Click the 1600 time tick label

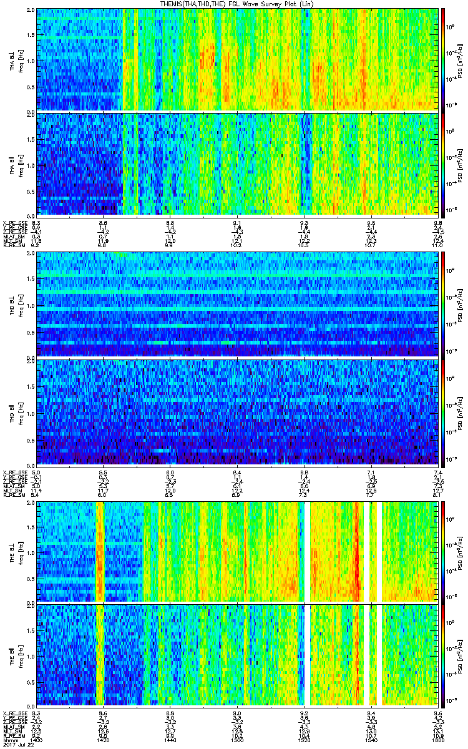click(x=437, y=739)
